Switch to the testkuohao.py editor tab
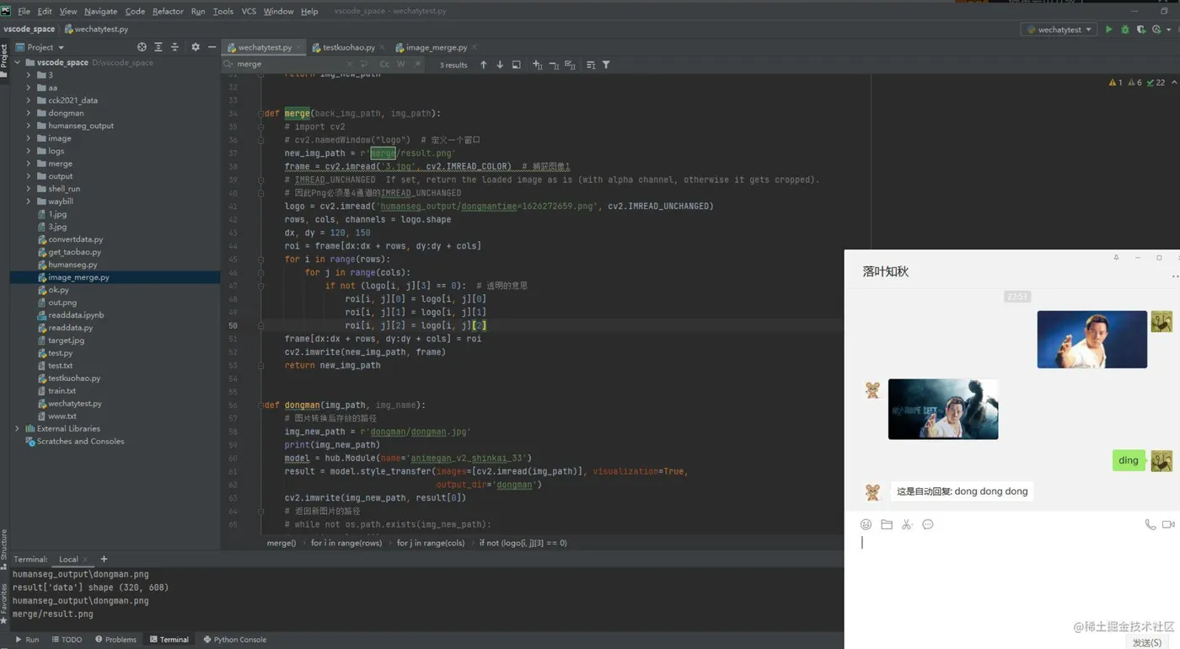 click(348, 47)
